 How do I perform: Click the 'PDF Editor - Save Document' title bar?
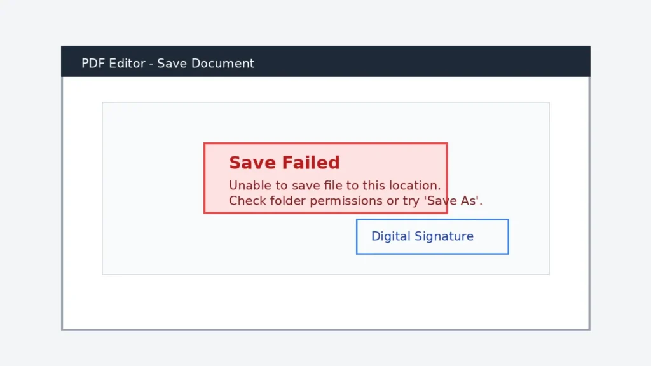tap(168, 63)
